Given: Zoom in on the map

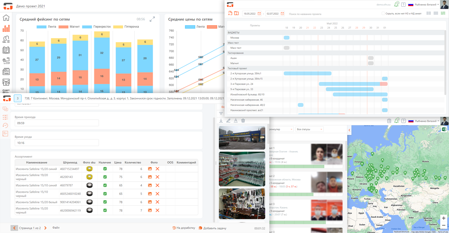Looking at the screenshot, I should [444, 218].
